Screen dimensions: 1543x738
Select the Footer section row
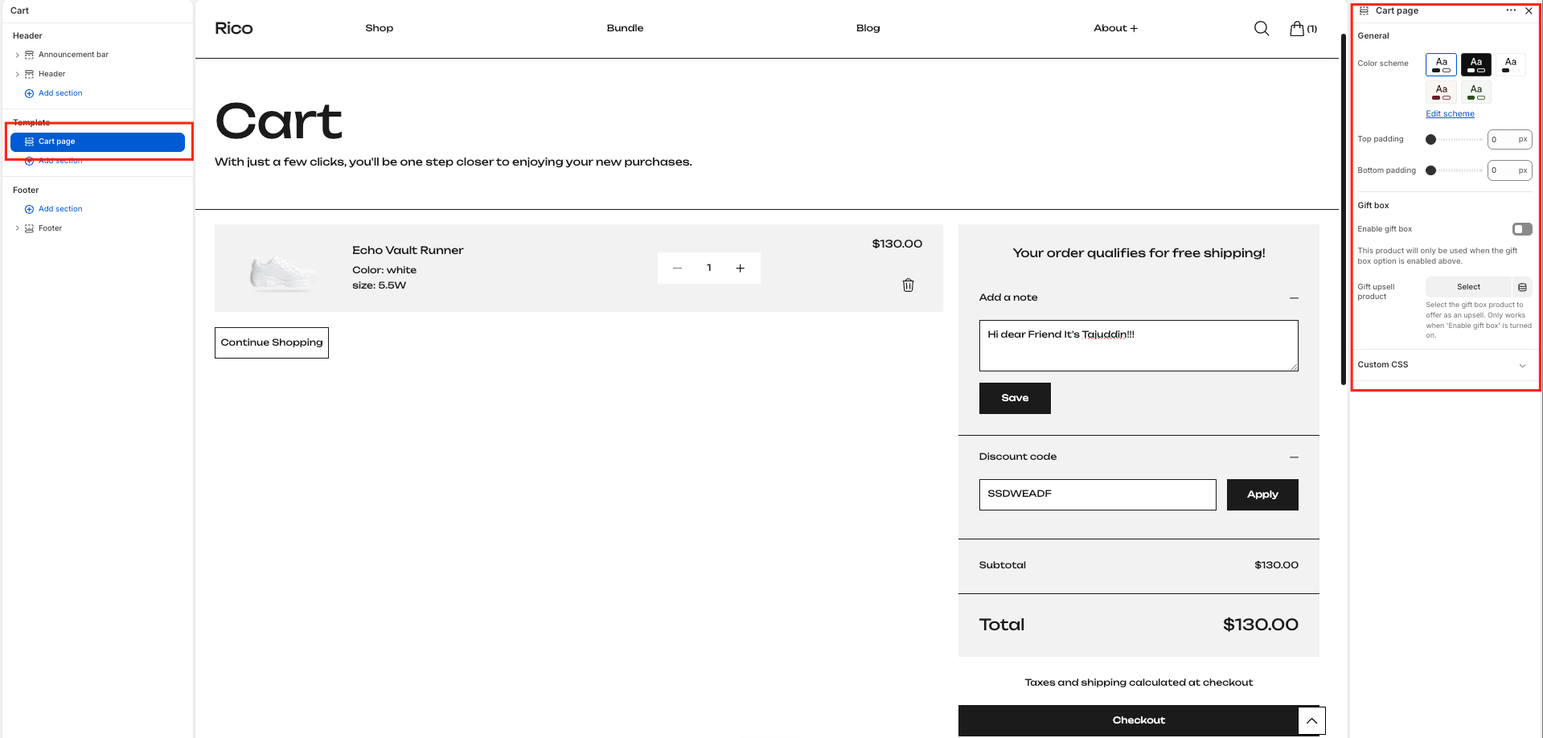coord(50,228)
